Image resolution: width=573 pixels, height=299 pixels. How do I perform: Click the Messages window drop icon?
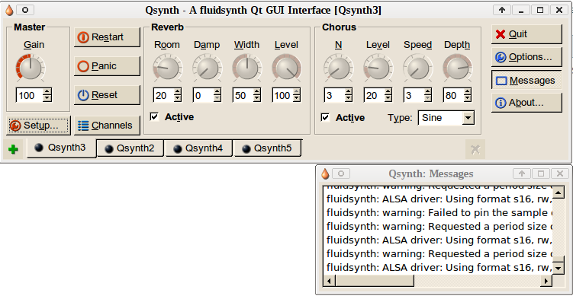click(x=325, y=173)
